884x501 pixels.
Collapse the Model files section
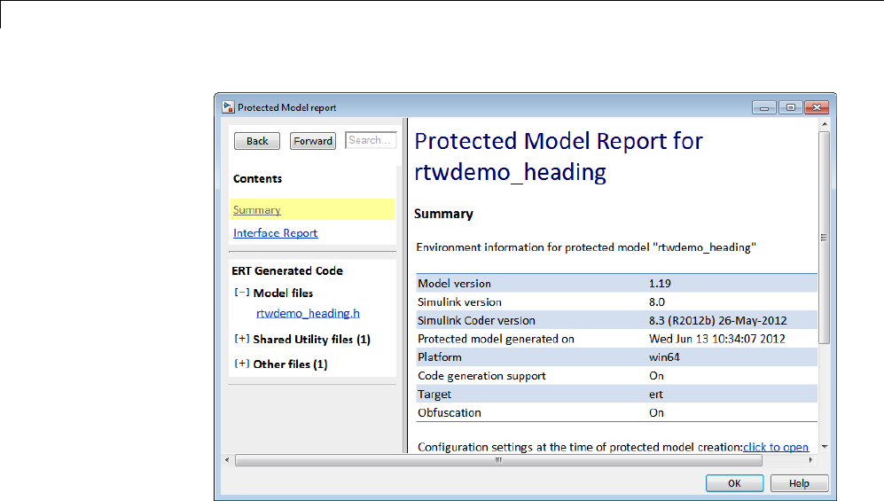tap(242, 292)
